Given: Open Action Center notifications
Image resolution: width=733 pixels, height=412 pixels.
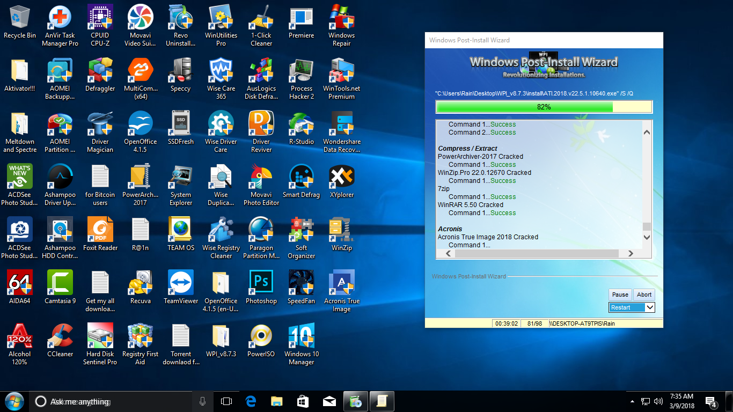Looking at the screenshot, I should (x=712, y=402).
